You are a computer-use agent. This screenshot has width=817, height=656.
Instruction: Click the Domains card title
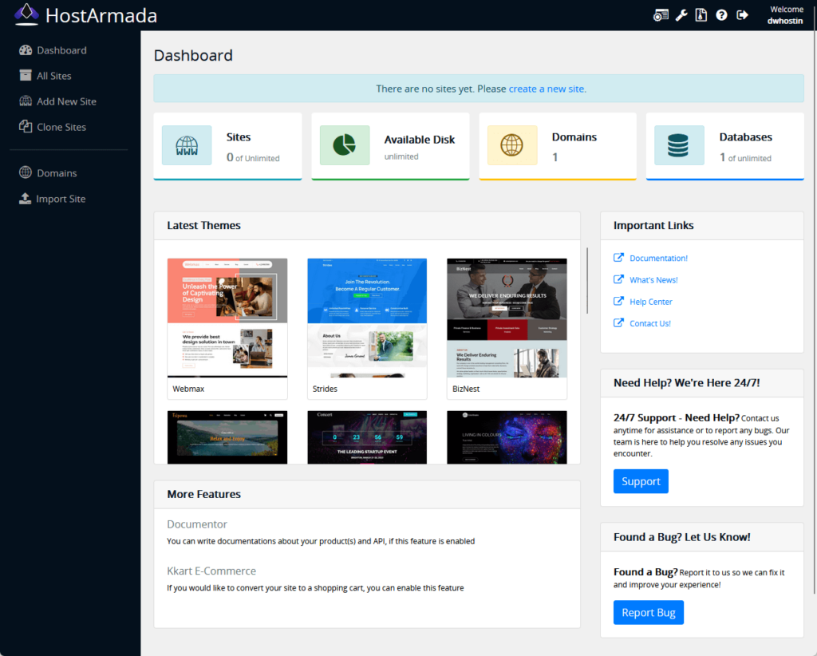coord(574,137)
